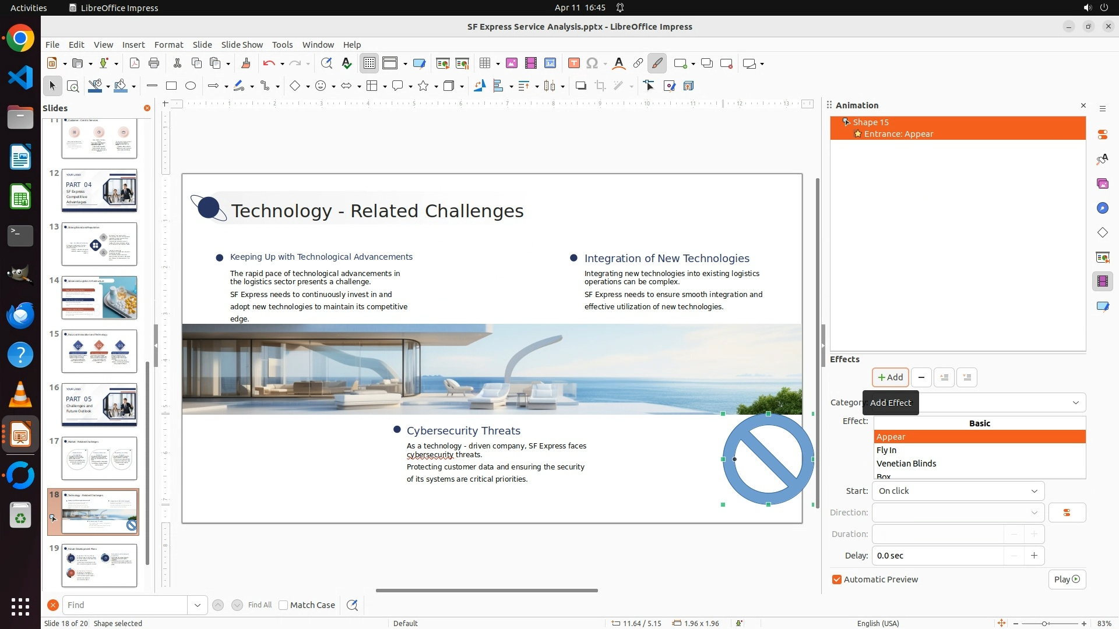Image resolution: width=1119 pixels, height=629 pixels.
Task: Click the Insert Image toolbar icon
Action: (511, 63)
